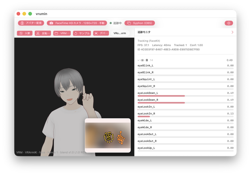
Task: Click the camera preview thumbnail with landmarks
Action: click(x=108, y=135)
